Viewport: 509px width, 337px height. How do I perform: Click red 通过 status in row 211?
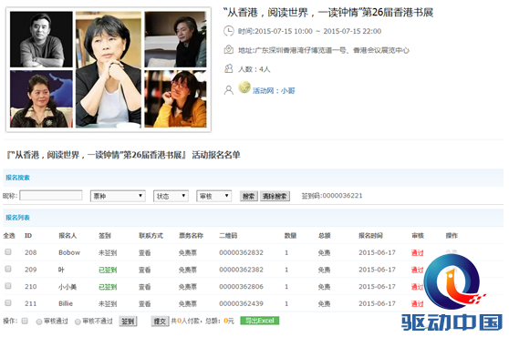pyautogui.click(x=418, y=303)
